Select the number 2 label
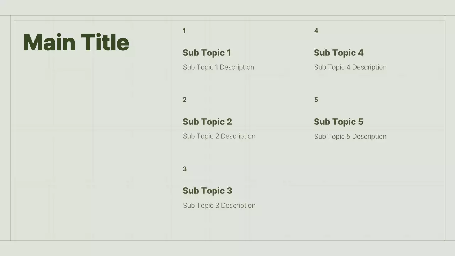455x256 pixels. (184, 100)
